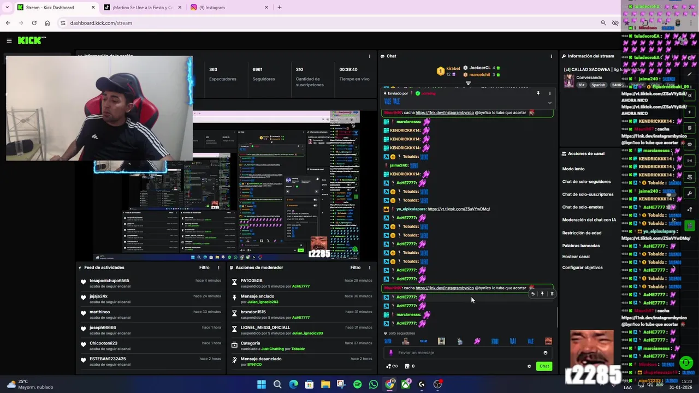Reload the dashboard page
The image size is (699, 393).
click(34, 23)
